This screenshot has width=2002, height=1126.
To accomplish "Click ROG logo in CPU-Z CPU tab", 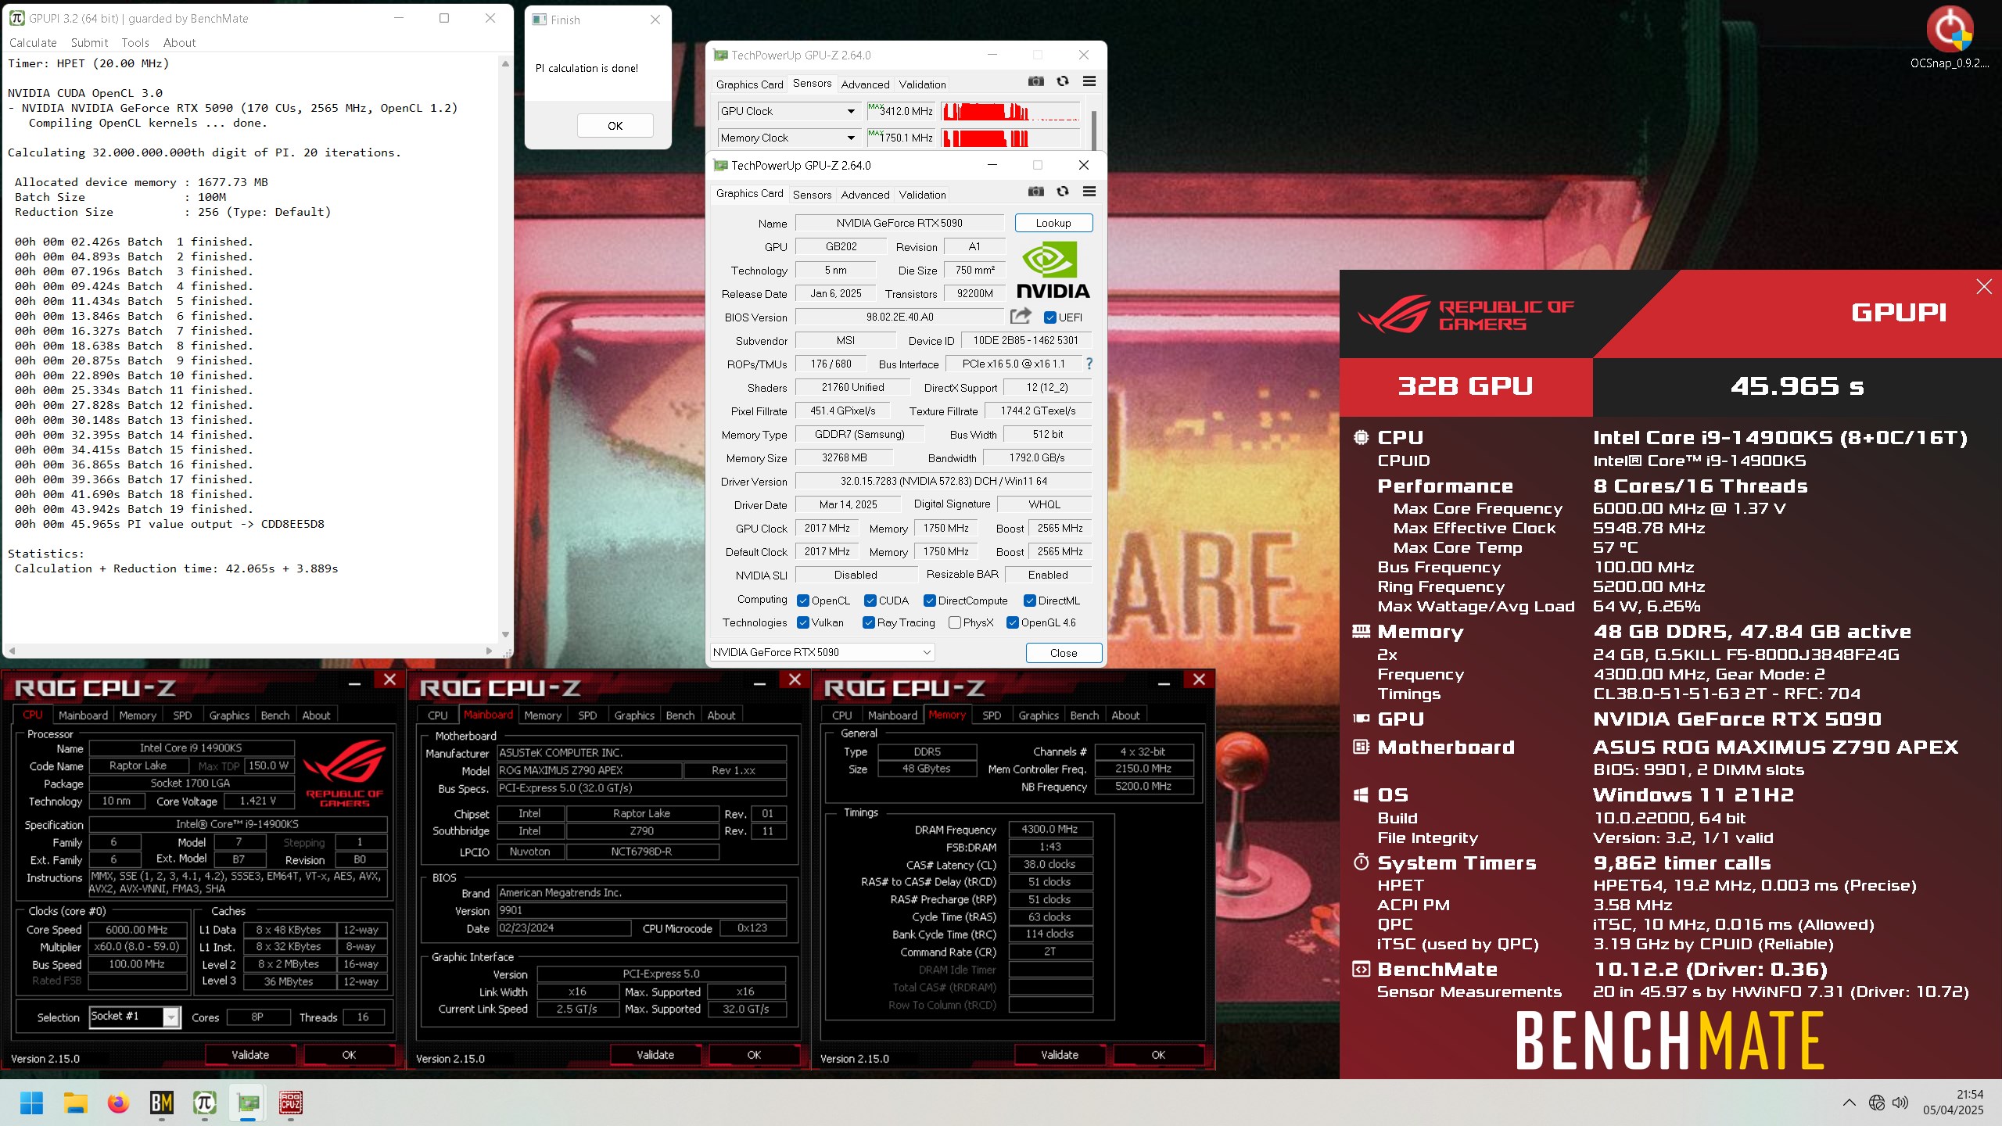I will 345,774.
